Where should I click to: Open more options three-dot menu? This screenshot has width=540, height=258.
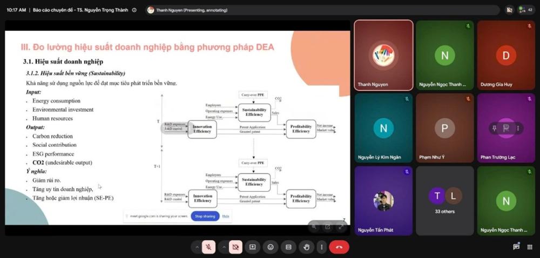321,247
